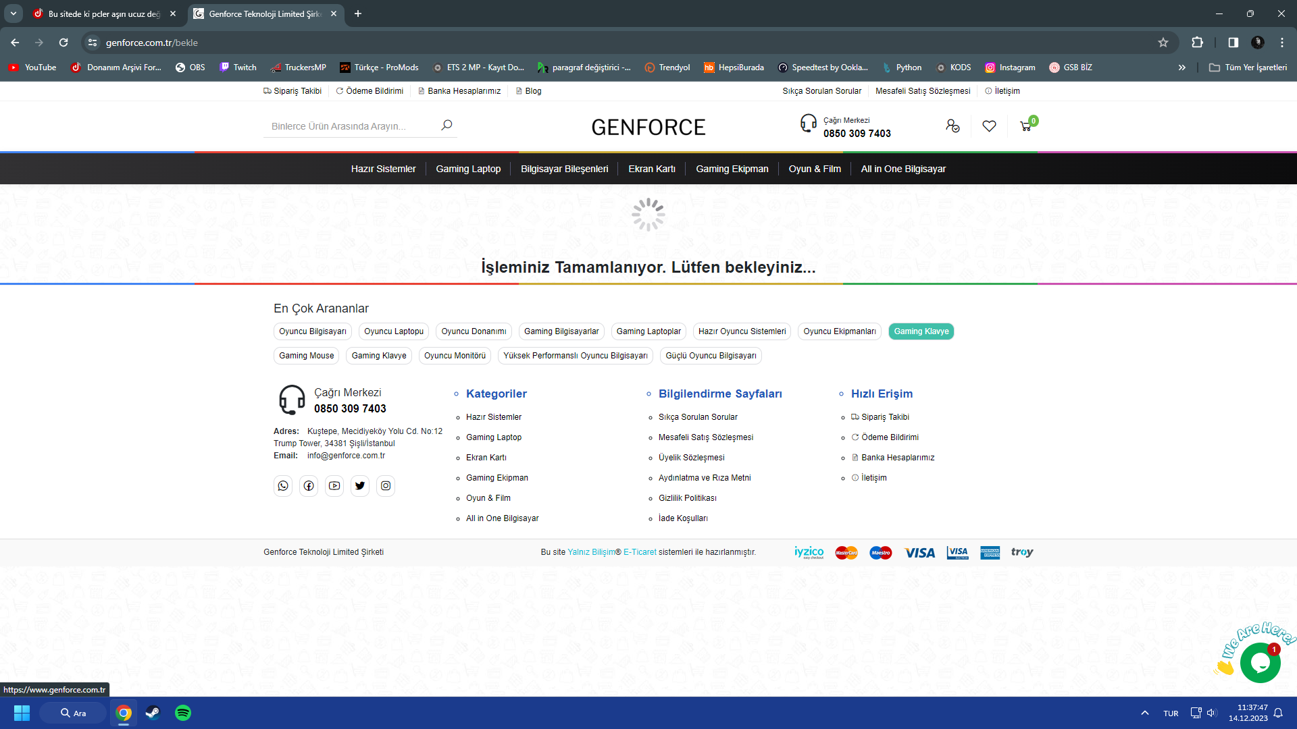Open the Oyun & Film menu
Image resolution: width=1297 pixels, height=729 pixels.
coord(815,169)
